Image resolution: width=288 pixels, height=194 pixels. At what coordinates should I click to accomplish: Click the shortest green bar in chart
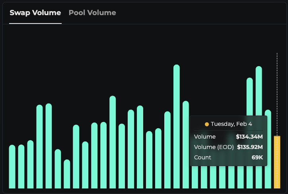[67, 174]
